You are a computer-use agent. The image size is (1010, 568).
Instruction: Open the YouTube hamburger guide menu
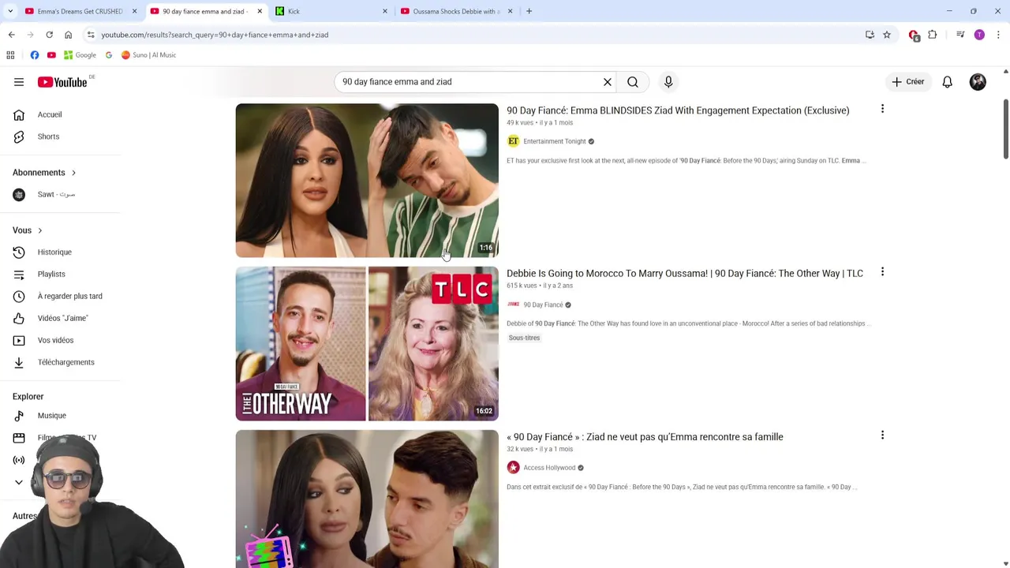pos(19,82)
